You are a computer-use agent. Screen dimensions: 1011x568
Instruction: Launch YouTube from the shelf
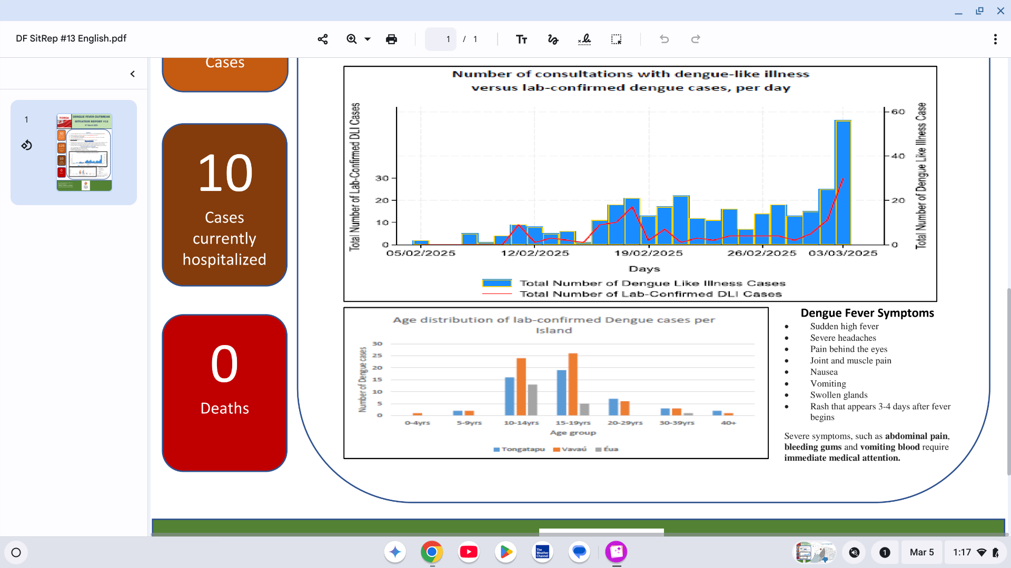tap(469, 552)
